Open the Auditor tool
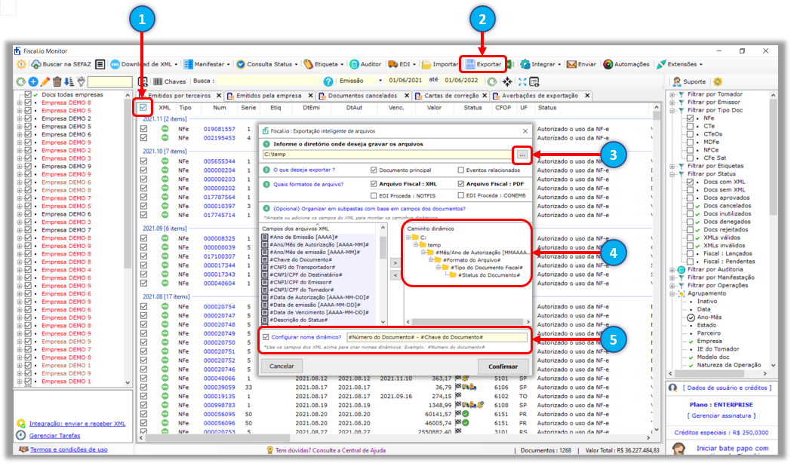 (365, 64)
